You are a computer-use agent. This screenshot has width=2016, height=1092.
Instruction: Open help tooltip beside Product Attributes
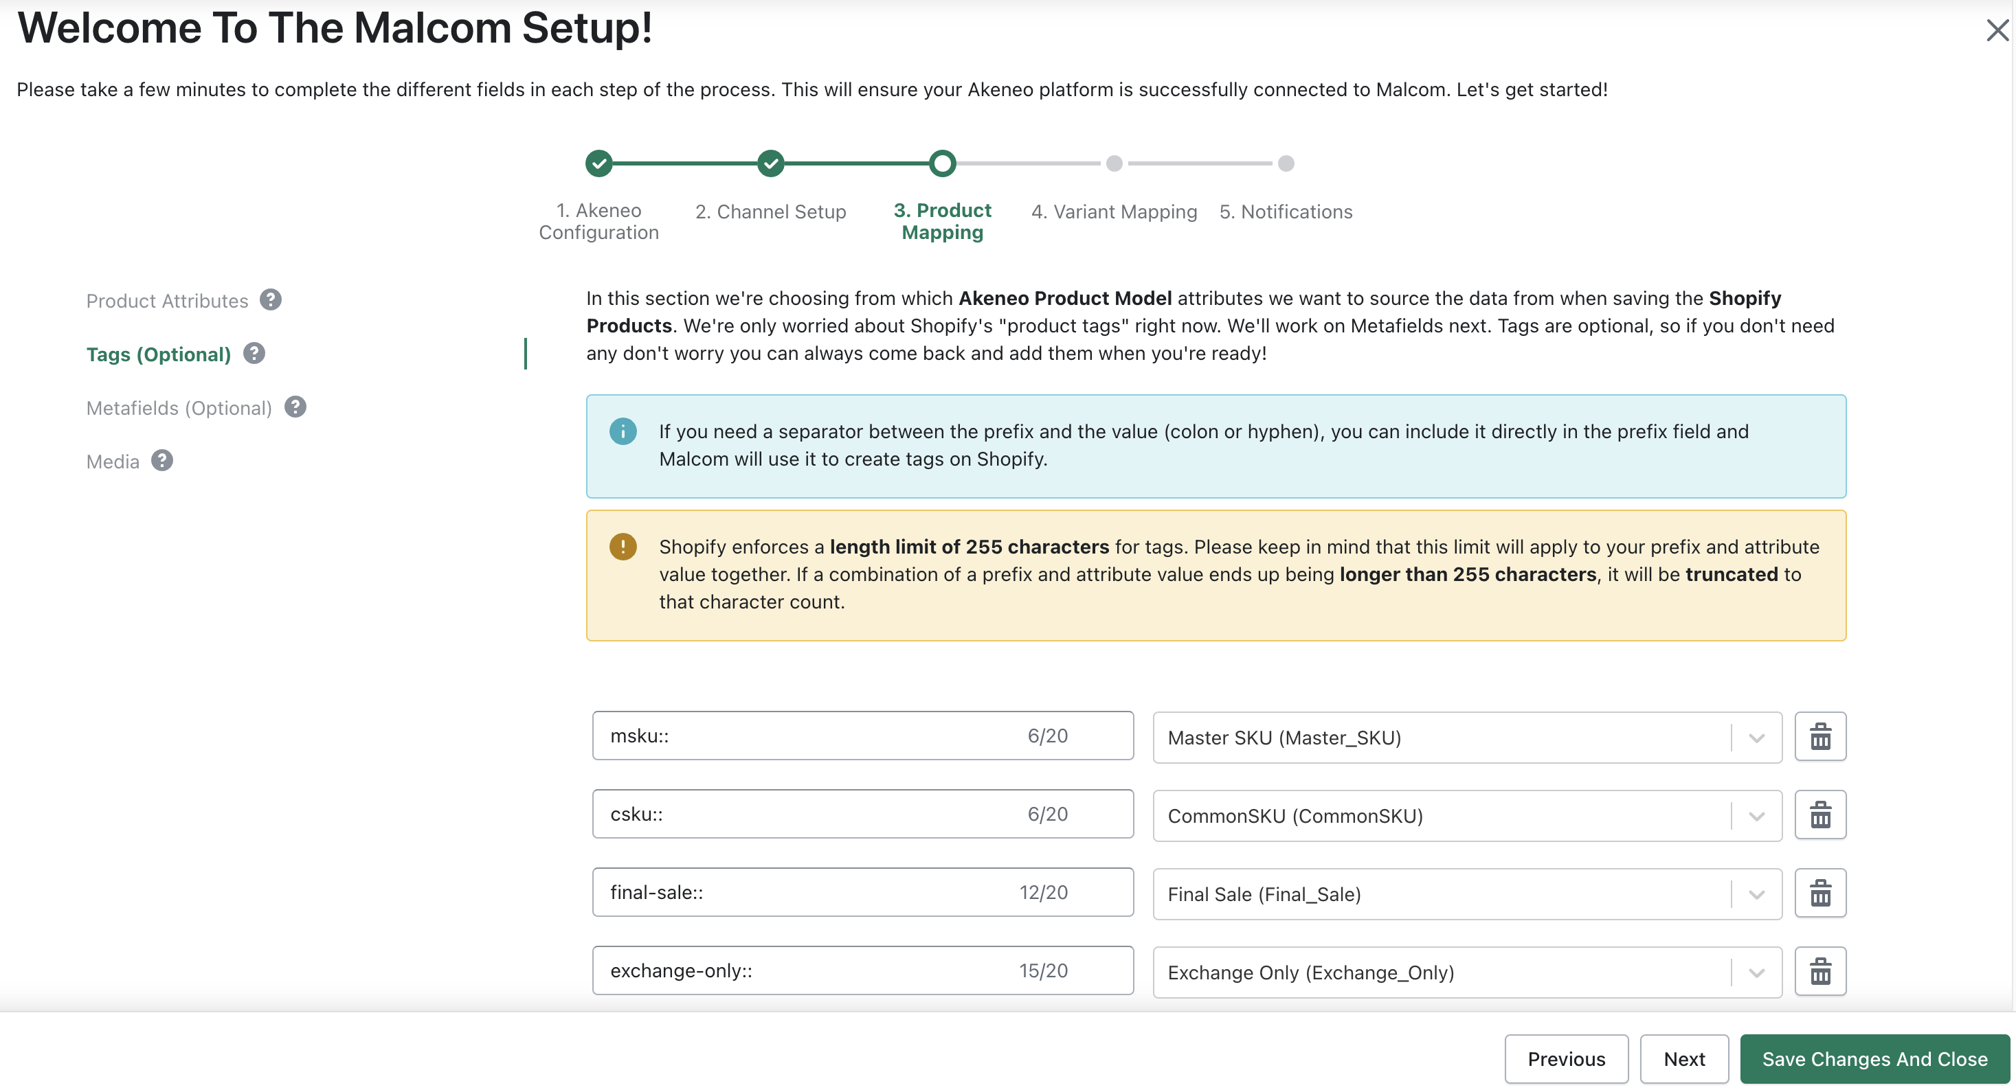click(x=271, y=299)
